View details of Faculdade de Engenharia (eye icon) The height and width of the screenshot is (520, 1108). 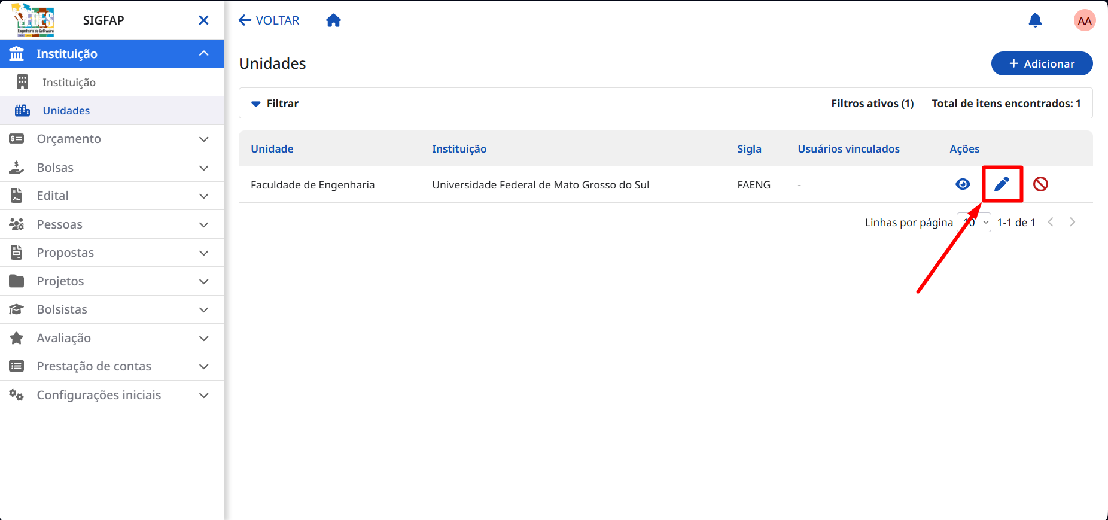(963, 184)
